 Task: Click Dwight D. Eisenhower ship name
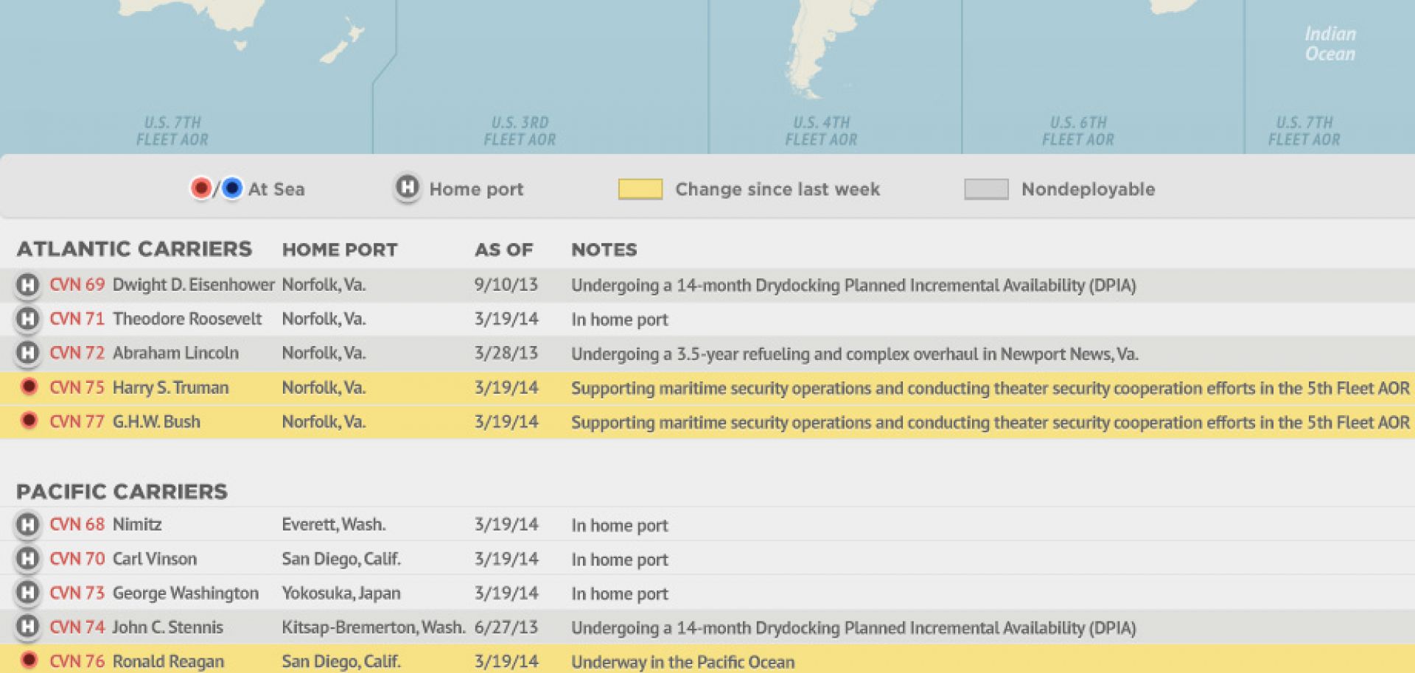[193, 285]
